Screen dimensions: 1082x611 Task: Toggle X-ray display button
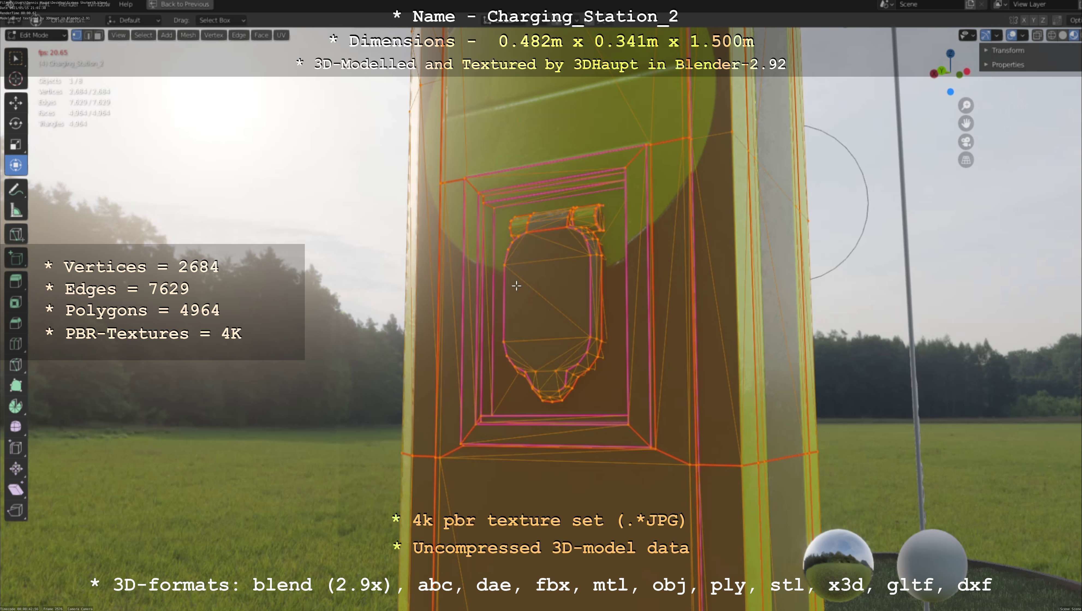[1037, 35]
